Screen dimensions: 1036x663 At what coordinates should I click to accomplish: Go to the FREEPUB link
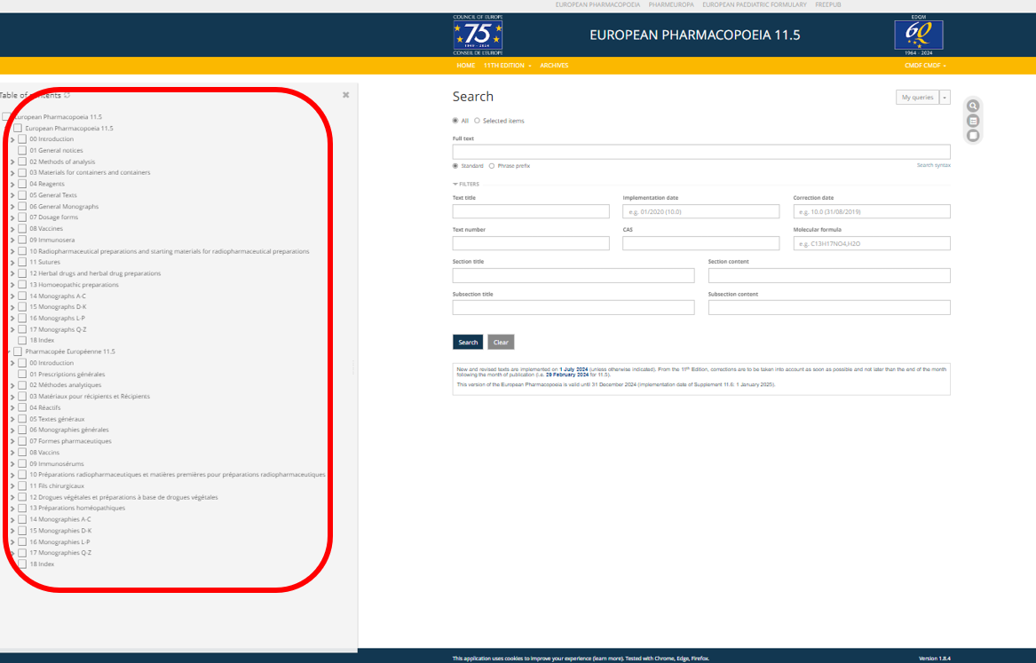pyautogui.click(x=828, y=4)
